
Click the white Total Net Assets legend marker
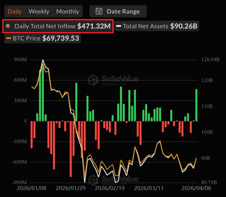119,26
